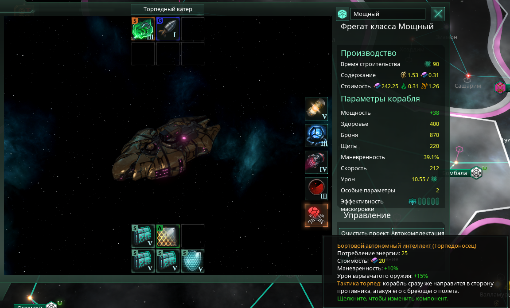Click the red sensor component III icon
Screen dimensions: 510x308
click(316, 189)
